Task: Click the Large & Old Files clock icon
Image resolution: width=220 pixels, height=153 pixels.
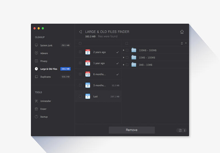Action: [x=36, y=69]
